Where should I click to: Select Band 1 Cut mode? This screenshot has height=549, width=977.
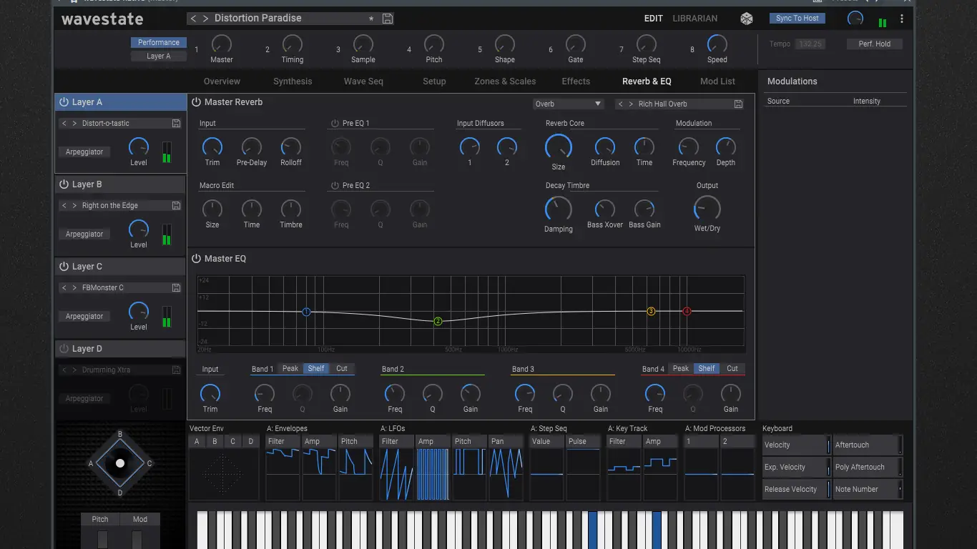(x=342, y=369)
